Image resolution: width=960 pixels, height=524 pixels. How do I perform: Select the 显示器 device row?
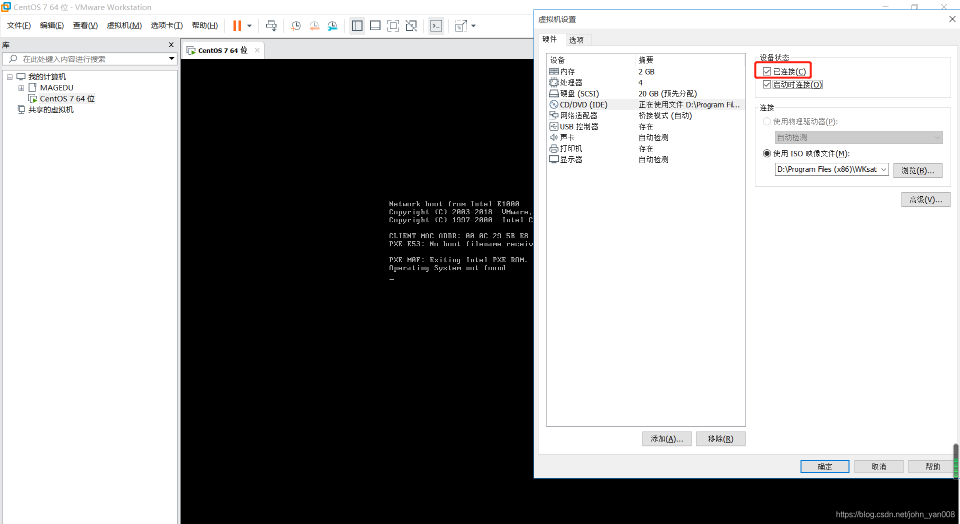click(x=645, y=160)
